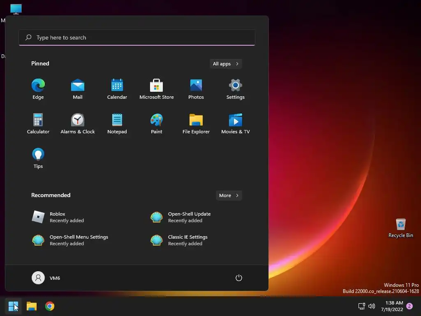Launch the Photos app
421x316 pixels.
(196, 89)
